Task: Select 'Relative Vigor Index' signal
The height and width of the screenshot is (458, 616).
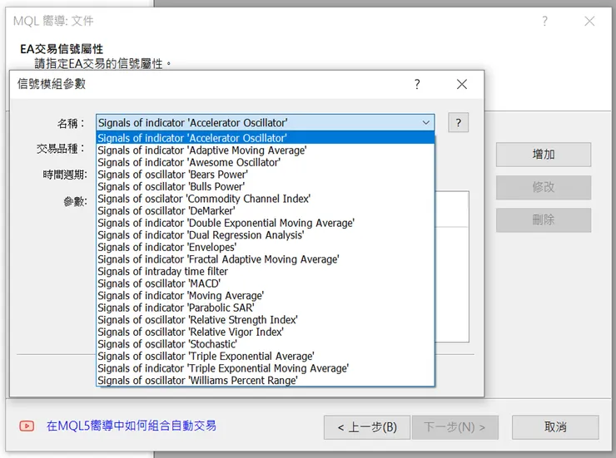Action: pos(266,332)
